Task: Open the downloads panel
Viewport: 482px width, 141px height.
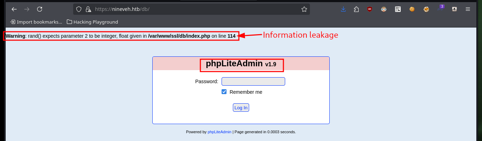Action: coord(343,9)
